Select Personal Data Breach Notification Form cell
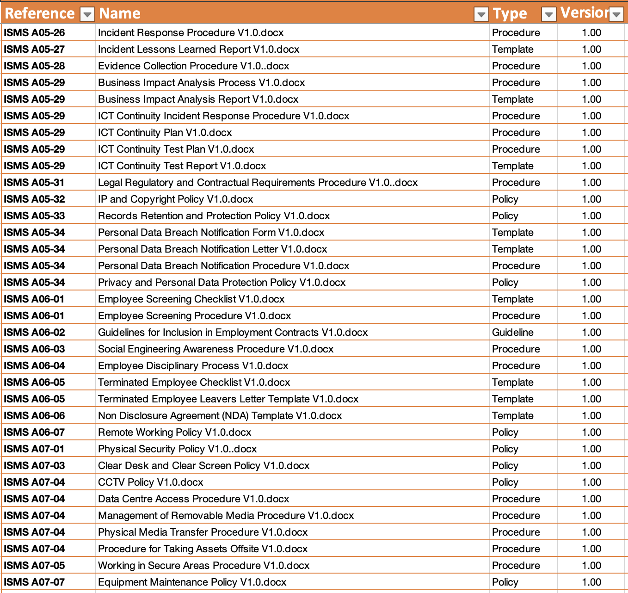Image resolution: width=628 pixels, height=593 pixels. pyautogui.click(x=293, y=233)
